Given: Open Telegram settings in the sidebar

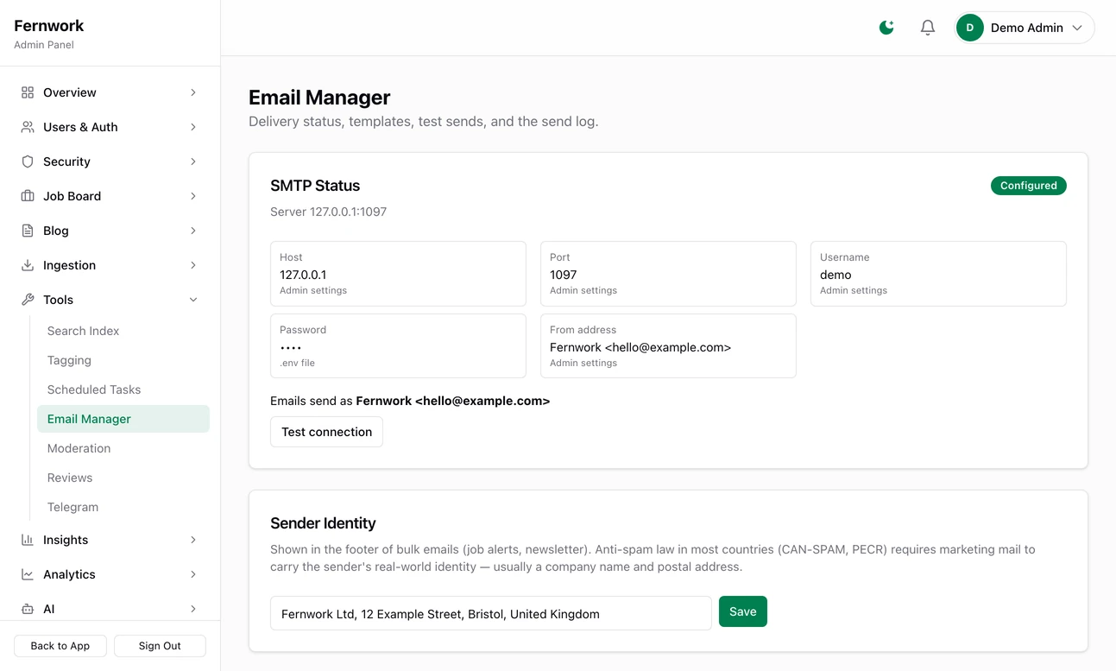Looking at the screenshot, I should [123, 507].
